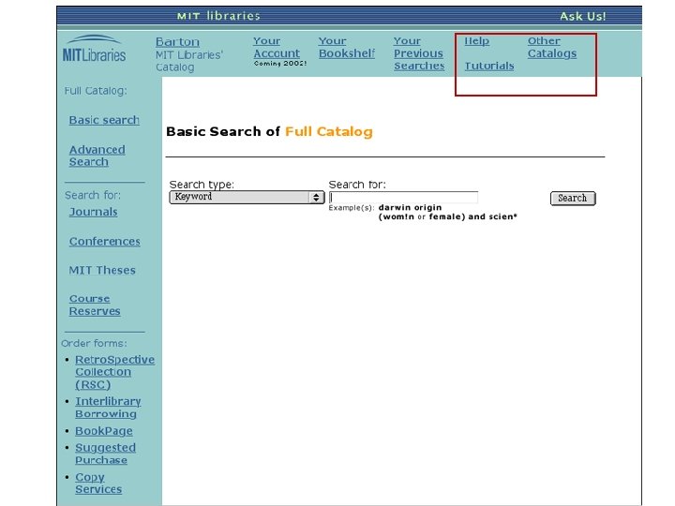Image resolution: width=675 pixels, height=506 pixels.
Task: Open RetroSpective Collection (RSC) order form
Action: pos(114,372)
